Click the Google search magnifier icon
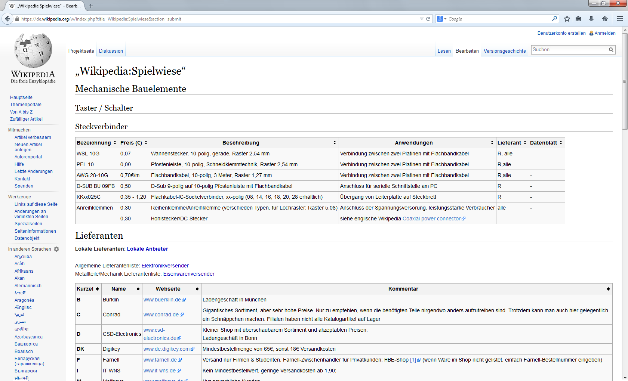The width and height of the screenshot is (628, 381). pos(554,19)
